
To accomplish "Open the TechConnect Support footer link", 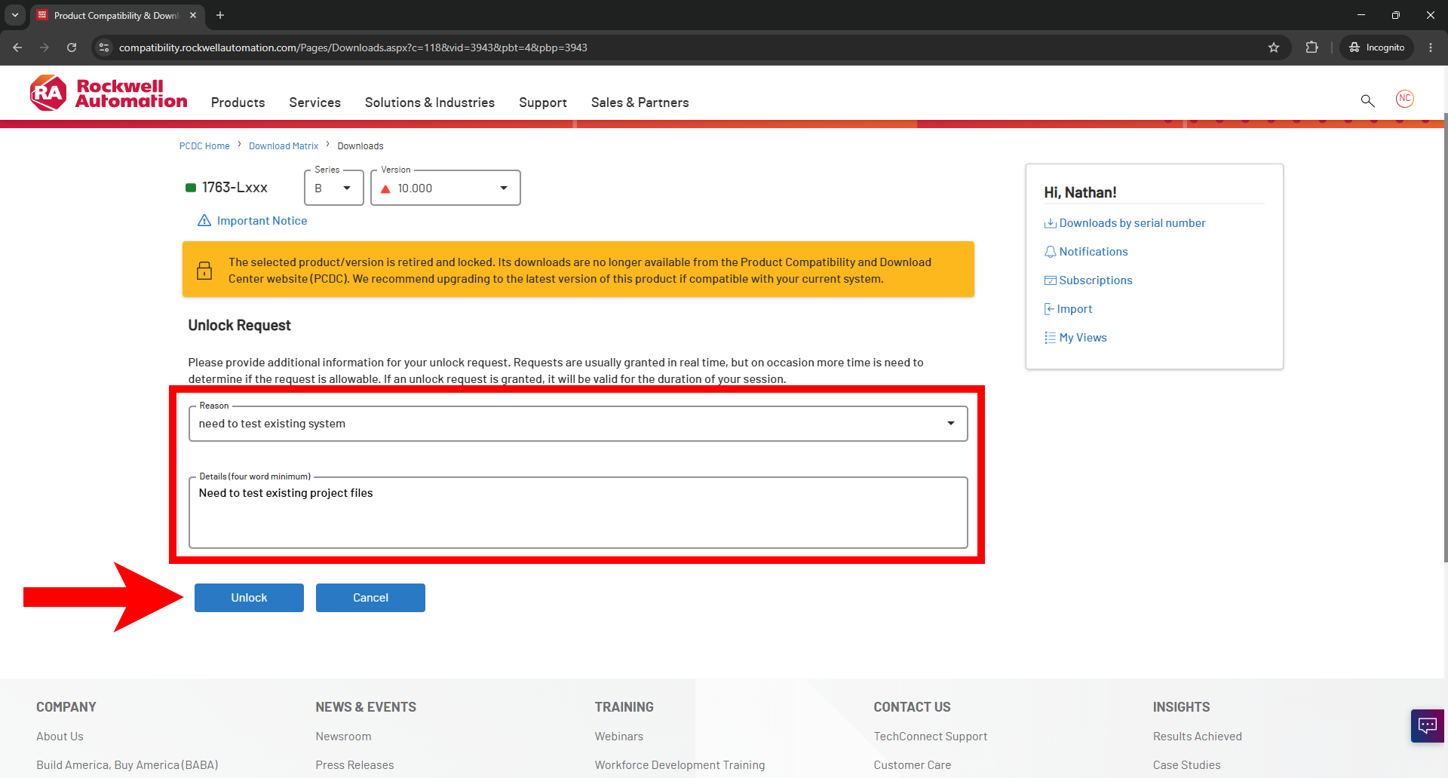I will pyautogui.click(x=930, y=737).
